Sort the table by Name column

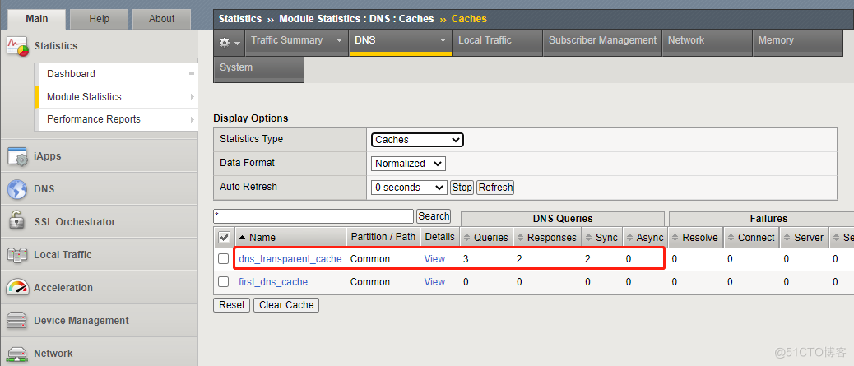pyautogui.click(x=262, y=238)
